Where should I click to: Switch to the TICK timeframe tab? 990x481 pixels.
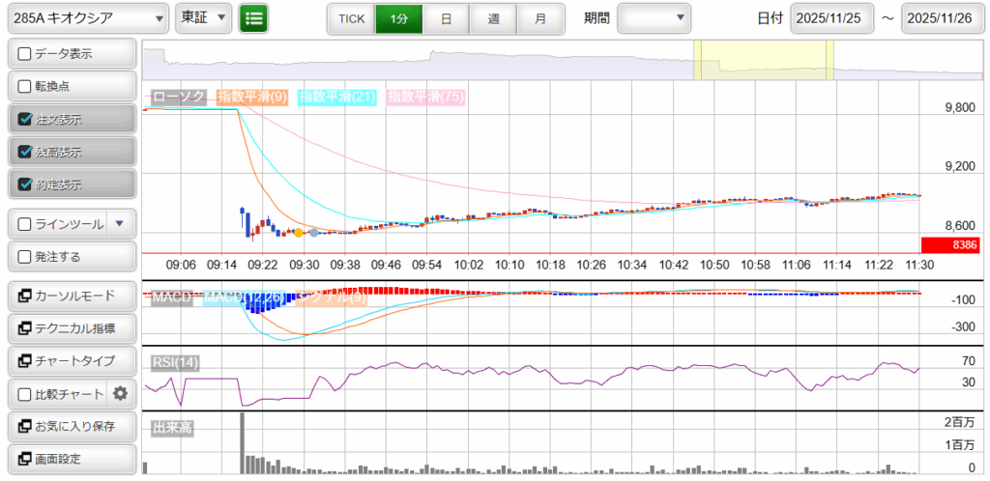tap(351, 18)
